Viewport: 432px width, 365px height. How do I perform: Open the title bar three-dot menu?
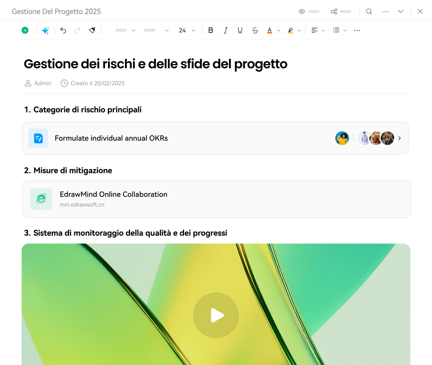pyautogui.click(x=385, y=11)
